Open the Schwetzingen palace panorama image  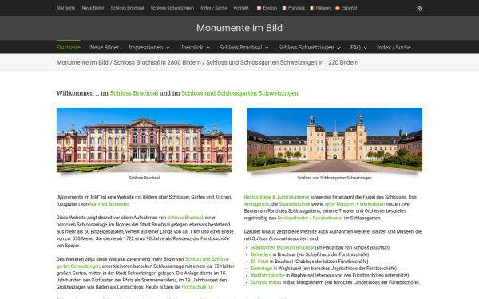335,140
